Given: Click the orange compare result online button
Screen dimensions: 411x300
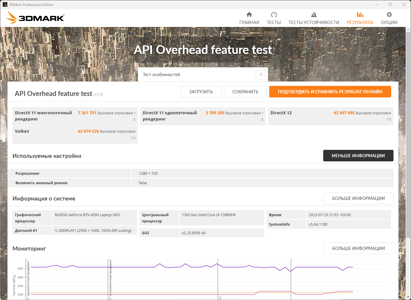Looking at the screenshot, I should (x=330, y=92).
